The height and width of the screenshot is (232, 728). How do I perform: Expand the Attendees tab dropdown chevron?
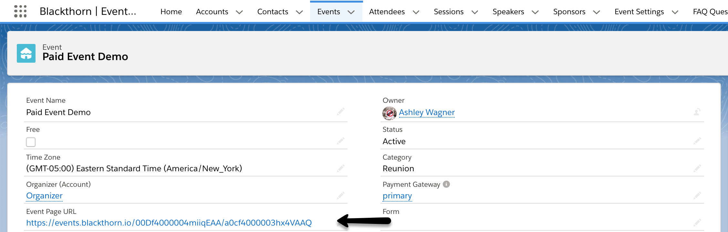pyautogui.click(x=416, y=12)
